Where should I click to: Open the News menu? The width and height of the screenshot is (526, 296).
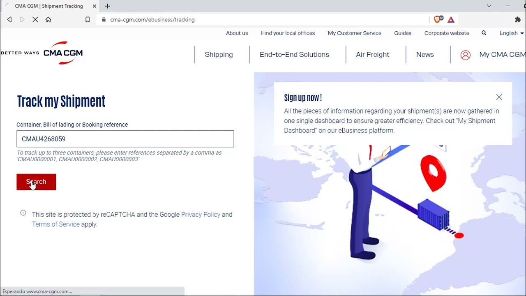(x=425, y=54)
